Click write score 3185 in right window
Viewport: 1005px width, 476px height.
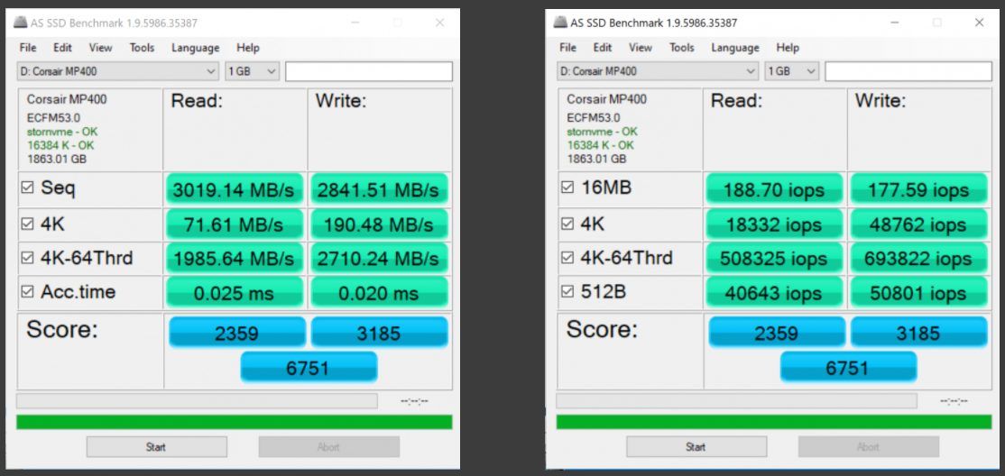[x=918, y=333]
